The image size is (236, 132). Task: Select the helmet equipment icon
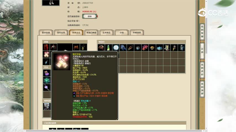[x=53, y=47]
